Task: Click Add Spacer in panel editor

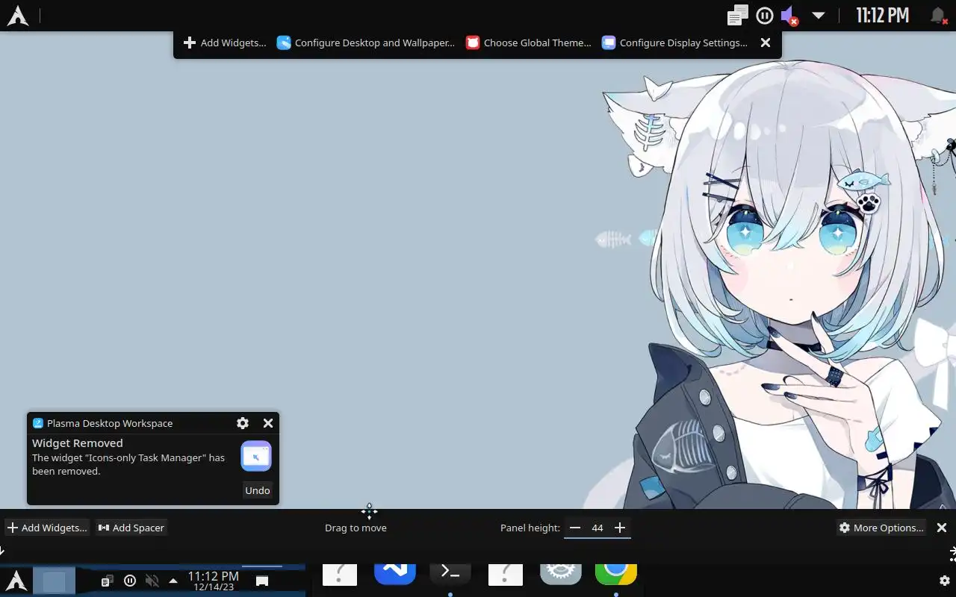Action: click(131, 528)
